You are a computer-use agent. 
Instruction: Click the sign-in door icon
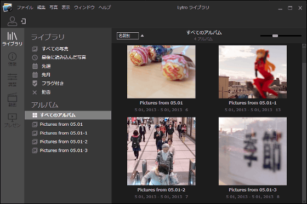pos(24,21)
